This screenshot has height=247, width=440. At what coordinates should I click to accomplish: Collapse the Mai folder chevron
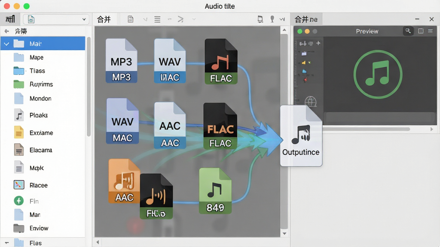[x=6, y=44]
